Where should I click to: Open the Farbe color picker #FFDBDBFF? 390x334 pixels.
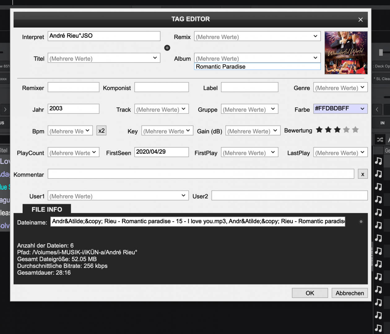click(x=340, y=109)
